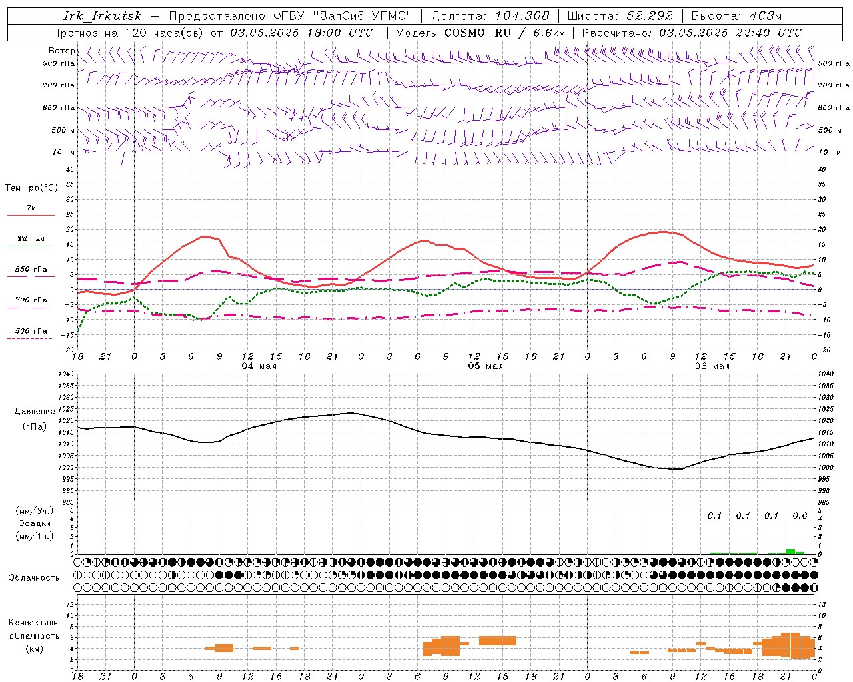Click the forecast length text Прогноз на 120 часа(ов)

[x=128, y=33]
